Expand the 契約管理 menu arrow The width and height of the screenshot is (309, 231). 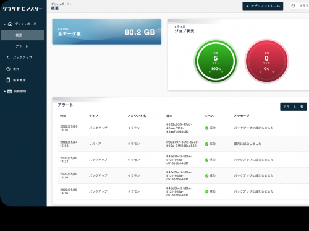(x=5, y=91)
